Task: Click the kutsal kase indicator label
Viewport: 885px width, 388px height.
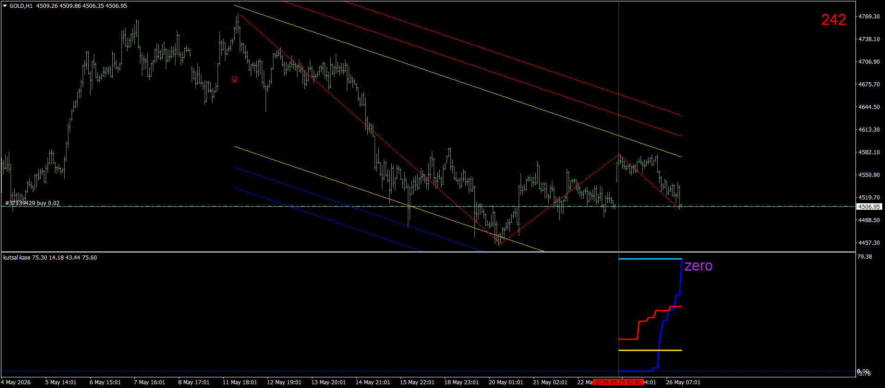Action: (17, 258)
